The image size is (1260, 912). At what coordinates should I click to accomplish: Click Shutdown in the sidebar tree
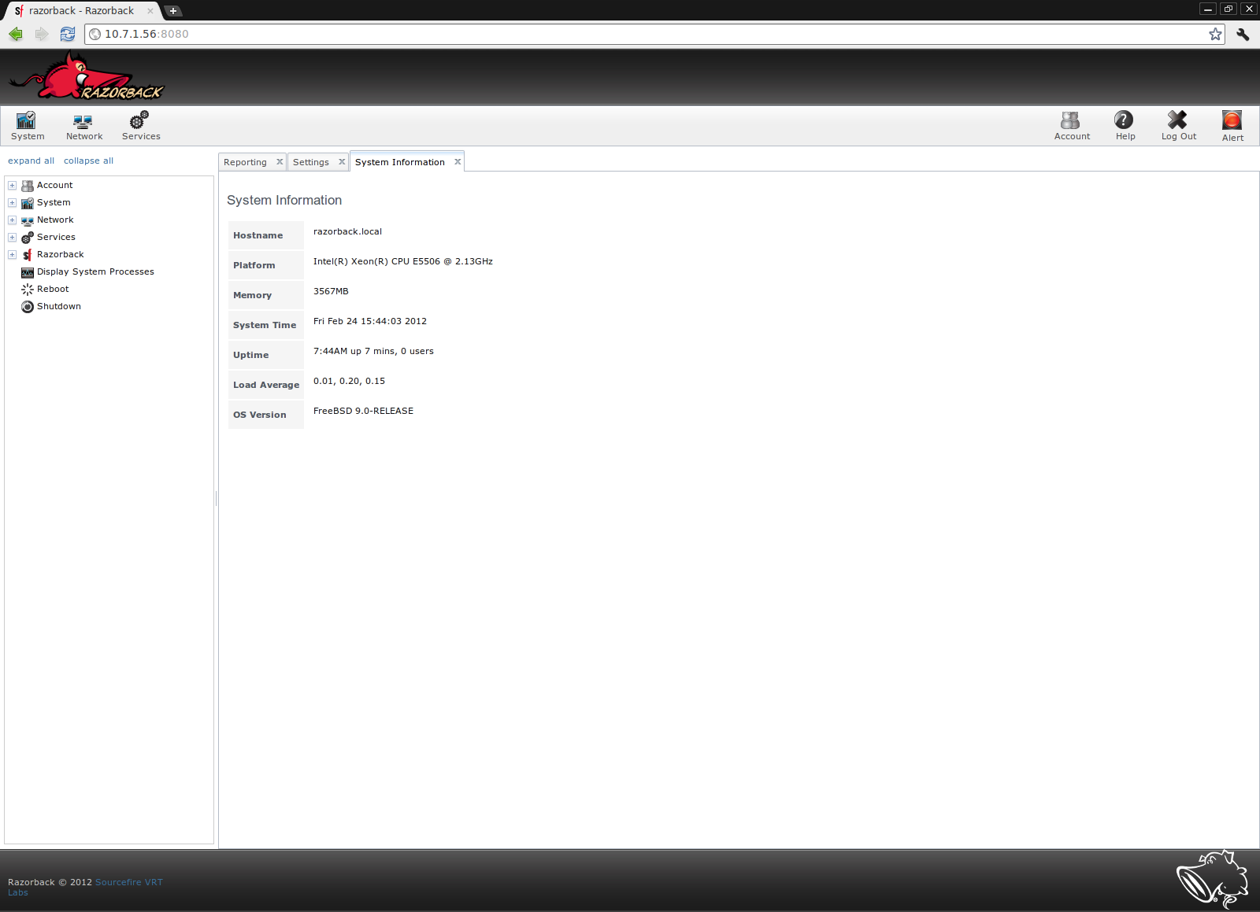click(58, 306)
